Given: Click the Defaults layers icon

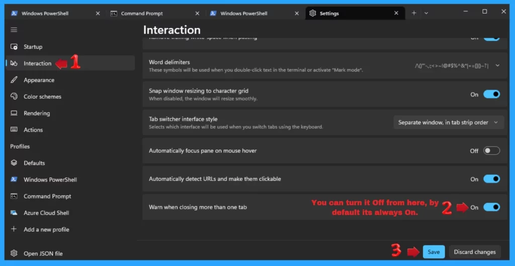Looking at the screenshot, I should (14, 163).
